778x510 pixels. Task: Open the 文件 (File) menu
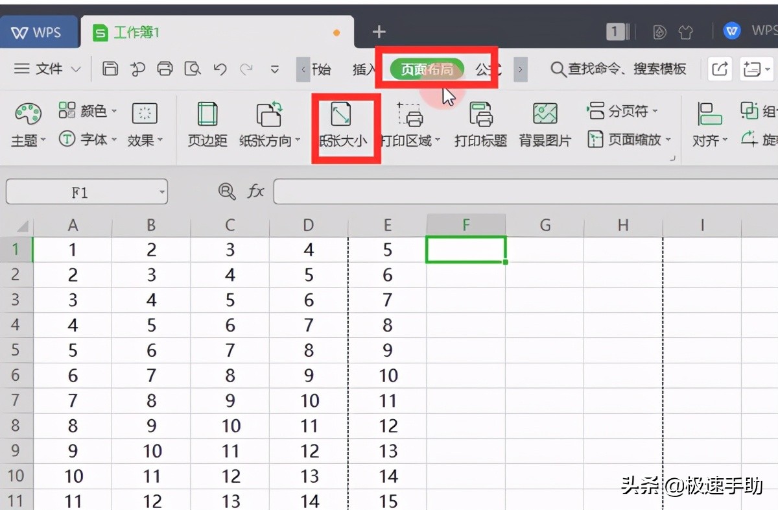[x=48, y=68]
